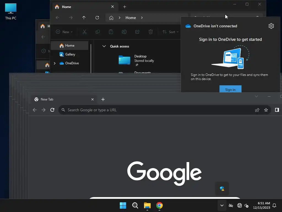
Task: Select Home in Explorer navigation pane
Action: 70,46
